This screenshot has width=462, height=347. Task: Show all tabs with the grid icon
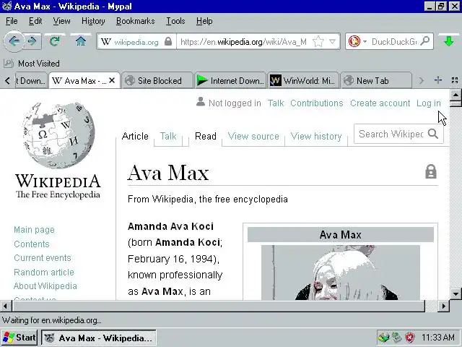coord(455,80)
